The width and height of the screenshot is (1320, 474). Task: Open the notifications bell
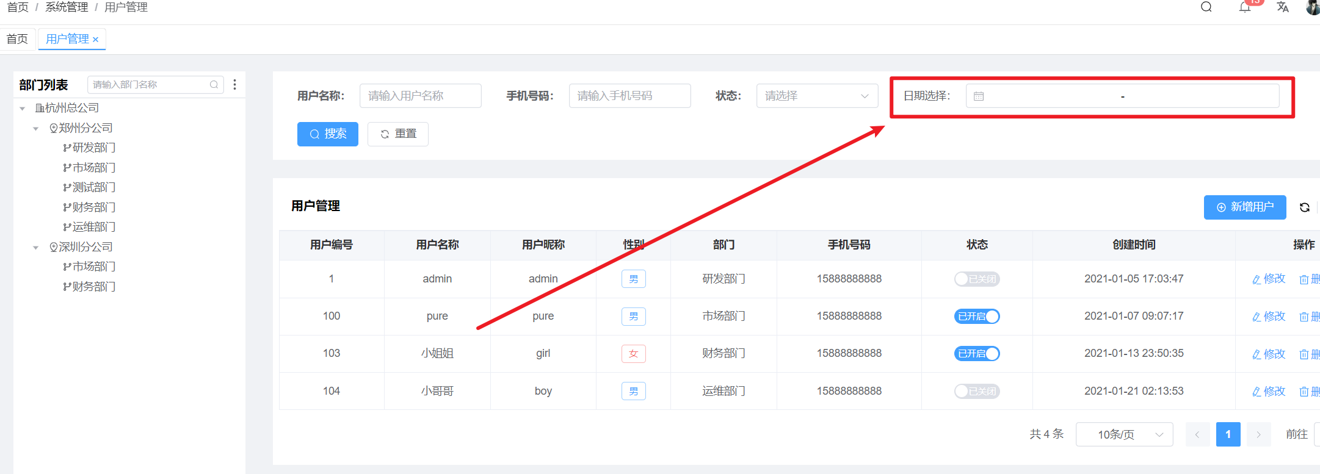[x=1244, y=7]
